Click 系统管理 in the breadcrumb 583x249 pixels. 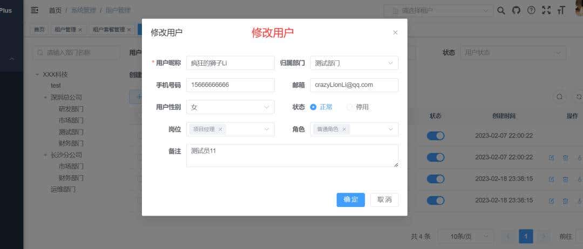click(x=83, y=10)
